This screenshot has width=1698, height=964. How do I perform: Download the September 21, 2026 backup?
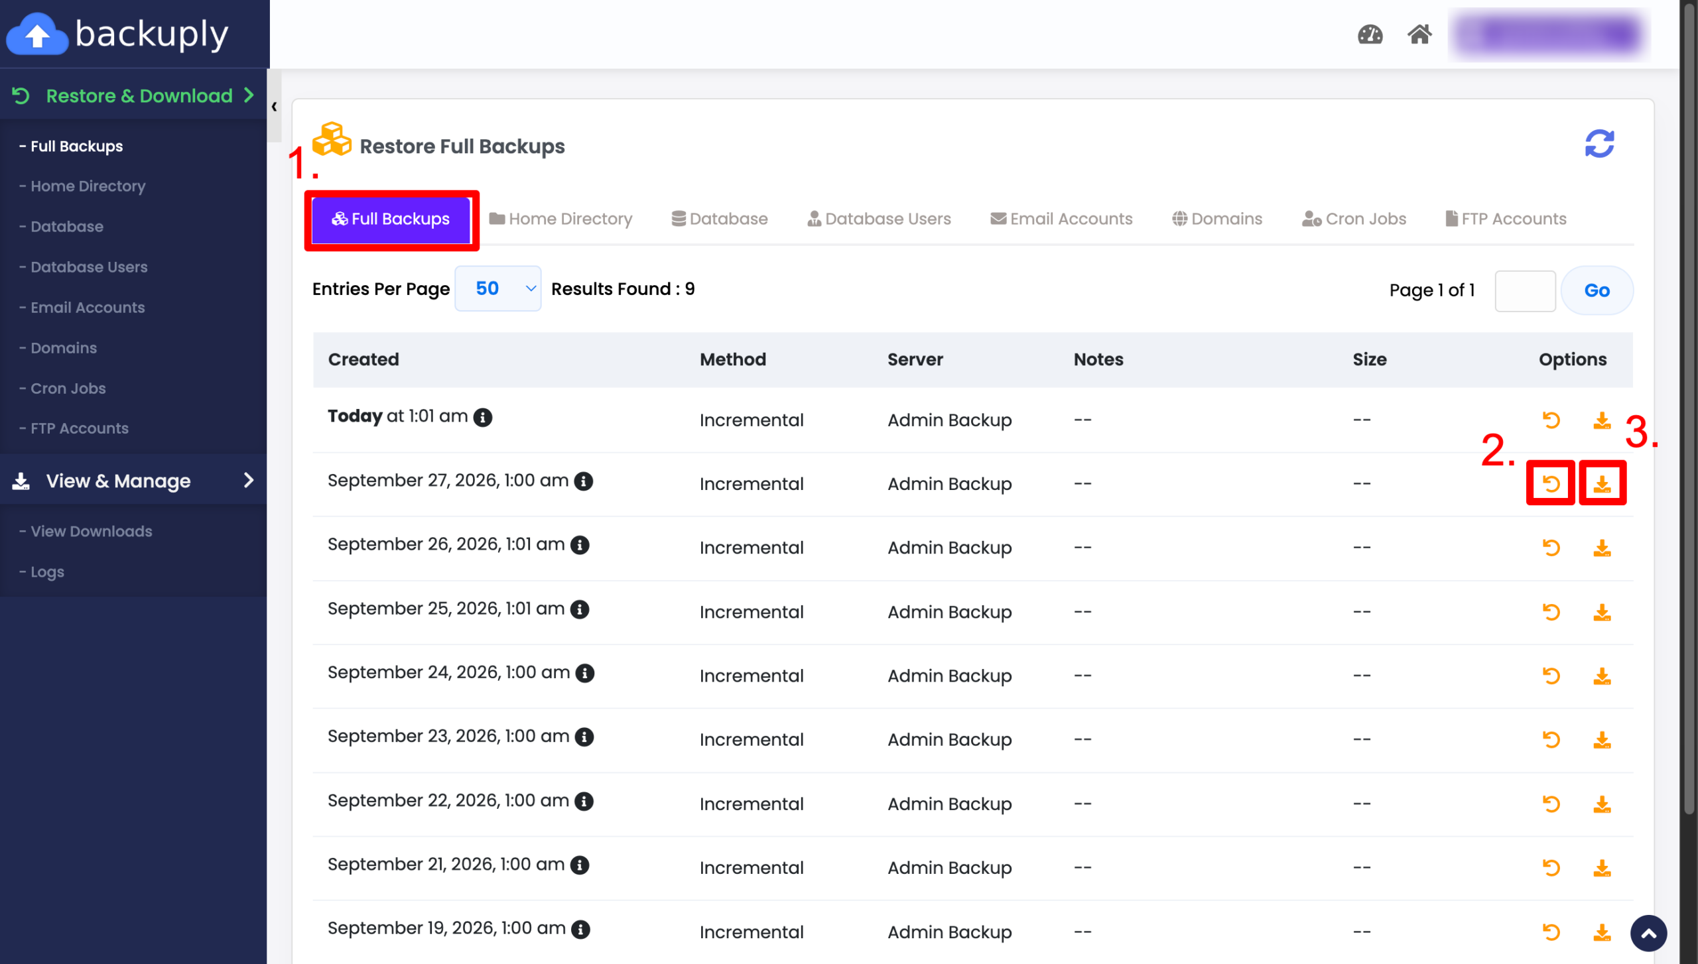[1602, 867]
